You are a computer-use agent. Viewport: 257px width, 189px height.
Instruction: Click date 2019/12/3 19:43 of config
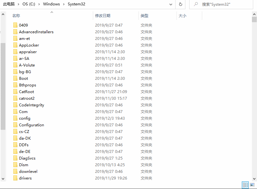coord(110,118)
